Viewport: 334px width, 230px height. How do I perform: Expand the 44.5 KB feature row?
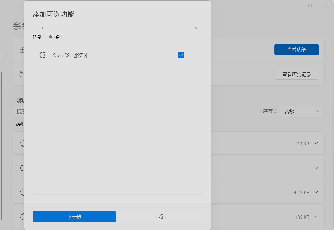click(x=316, y=192)
